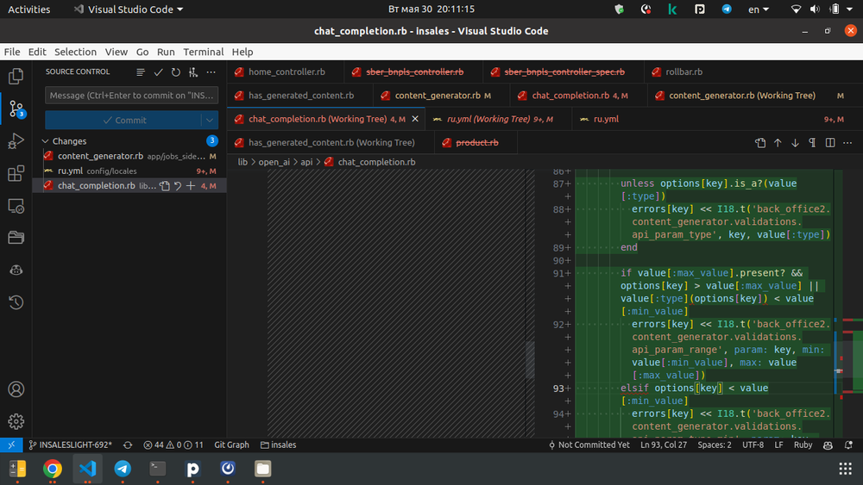Toggle the split editor layout icon
863x485 pixels.
click(829, 143)
